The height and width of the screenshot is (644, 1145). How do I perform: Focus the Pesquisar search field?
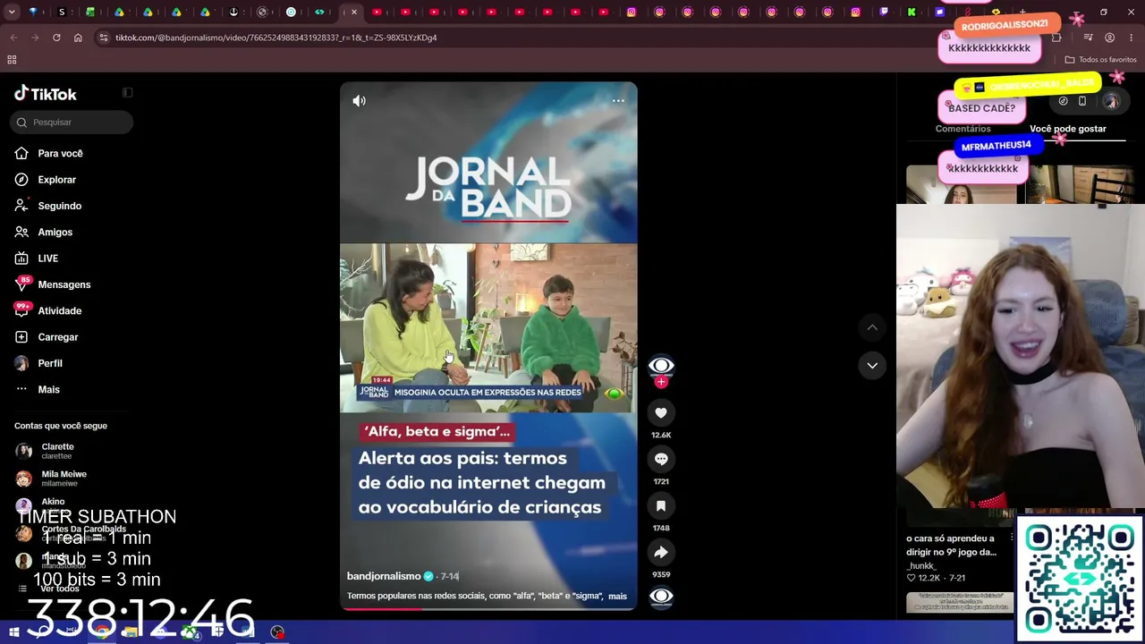click(72, 123)
